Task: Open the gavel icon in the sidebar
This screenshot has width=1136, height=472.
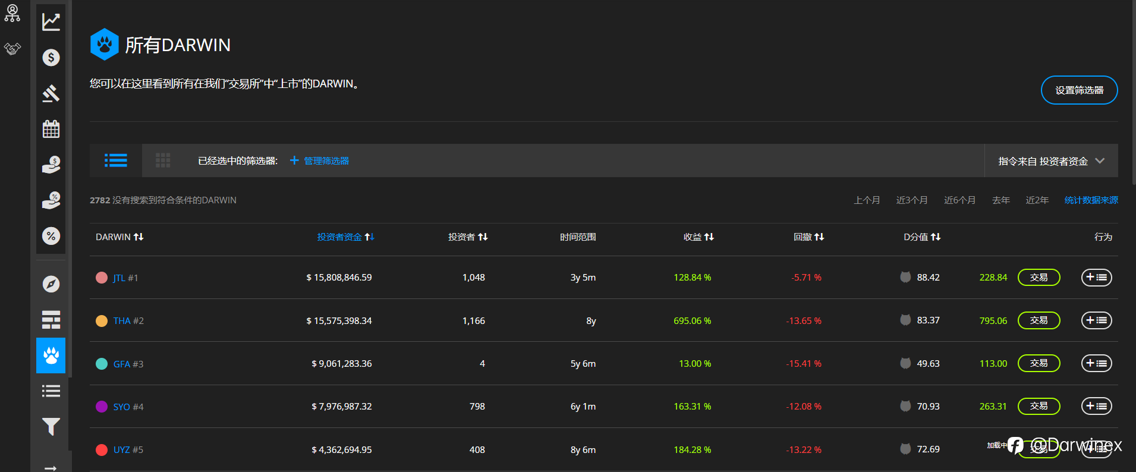Action: [51, 93]
